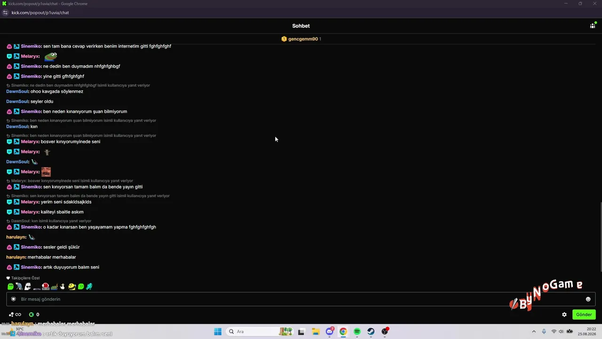Click pink badge next to 'sesler geldi şükür'
Image resolution: width=602 pixels, height=339 pixels.
tap(9, 247)
